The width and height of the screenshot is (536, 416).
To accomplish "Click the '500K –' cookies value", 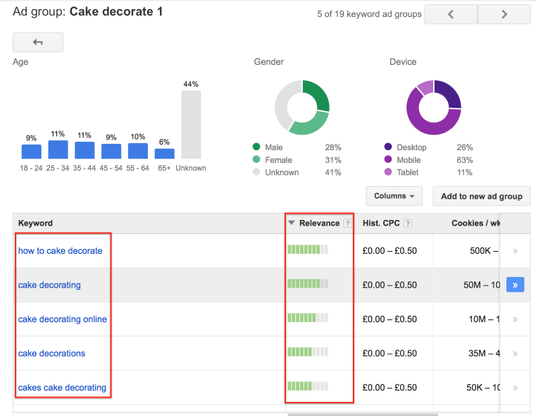I will [x=484, y=251].
